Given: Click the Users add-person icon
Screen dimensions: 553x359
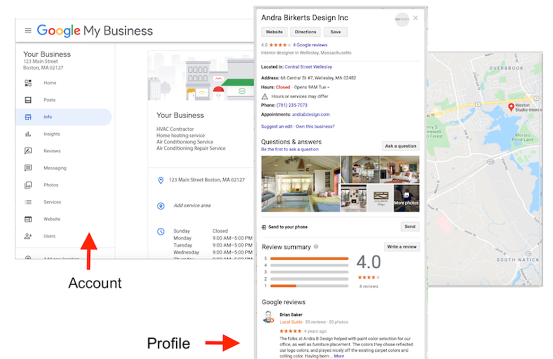Looking at the screenshot, I should click(28, 236).
